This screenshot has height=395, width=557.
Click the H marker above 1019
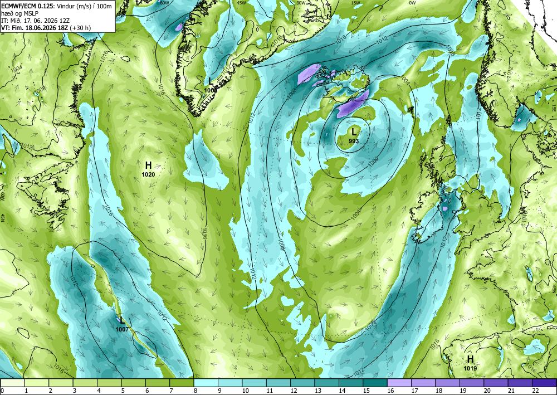470,359
